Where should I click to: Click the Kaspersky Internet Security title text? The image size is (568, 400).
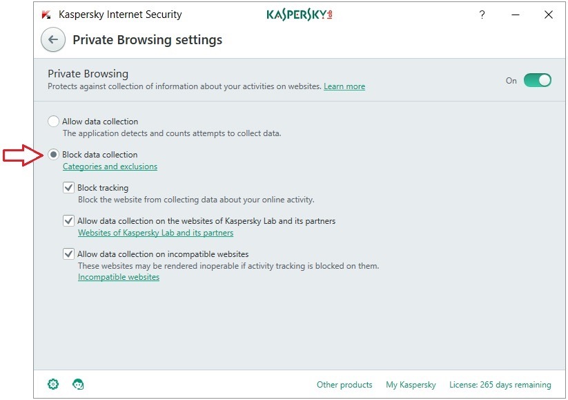click(120, 15)
